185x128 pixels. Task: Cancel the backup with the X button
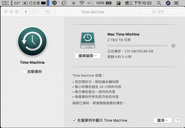(x=173, y=46)
